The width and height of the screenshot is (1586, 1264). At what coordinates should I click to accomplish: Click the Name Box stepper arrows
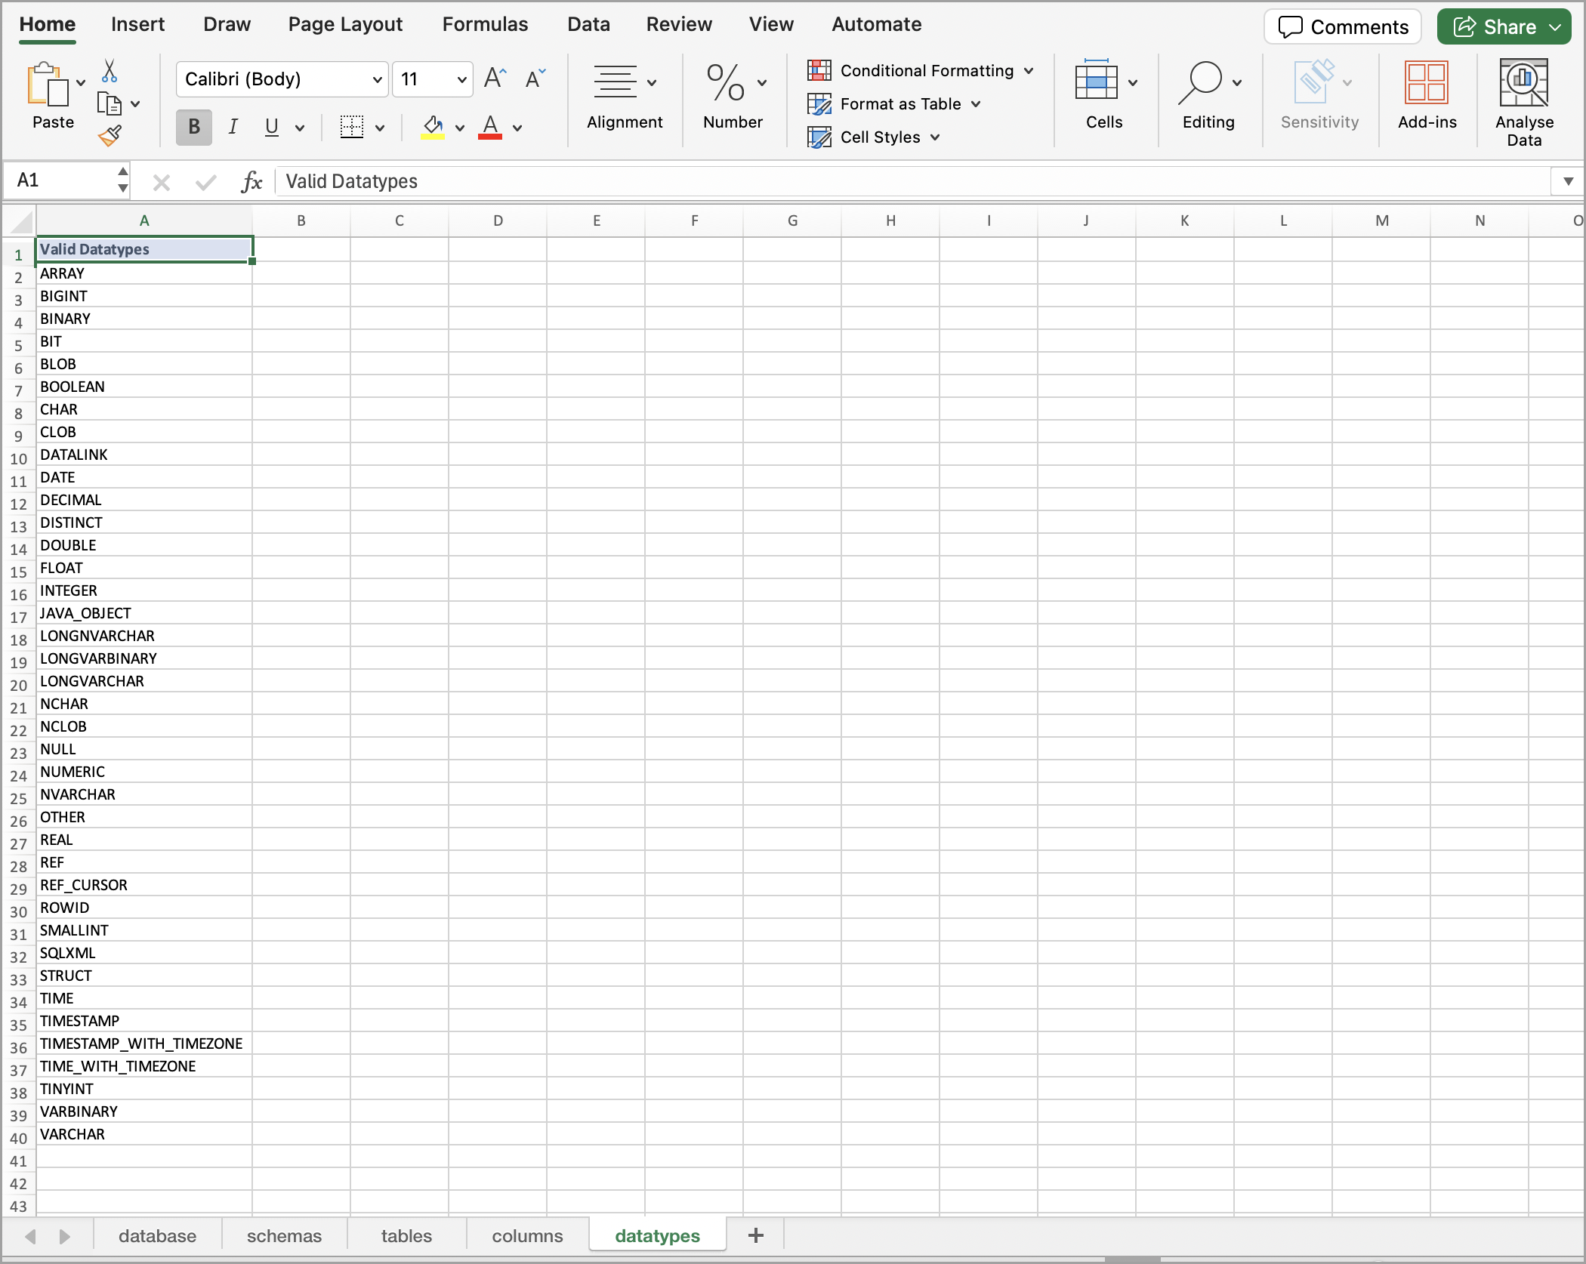123,181
